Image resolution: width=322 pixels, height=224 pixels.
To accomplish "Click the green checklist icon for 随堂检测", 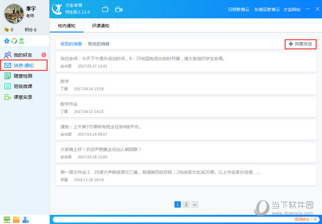I will pos(8,76).
